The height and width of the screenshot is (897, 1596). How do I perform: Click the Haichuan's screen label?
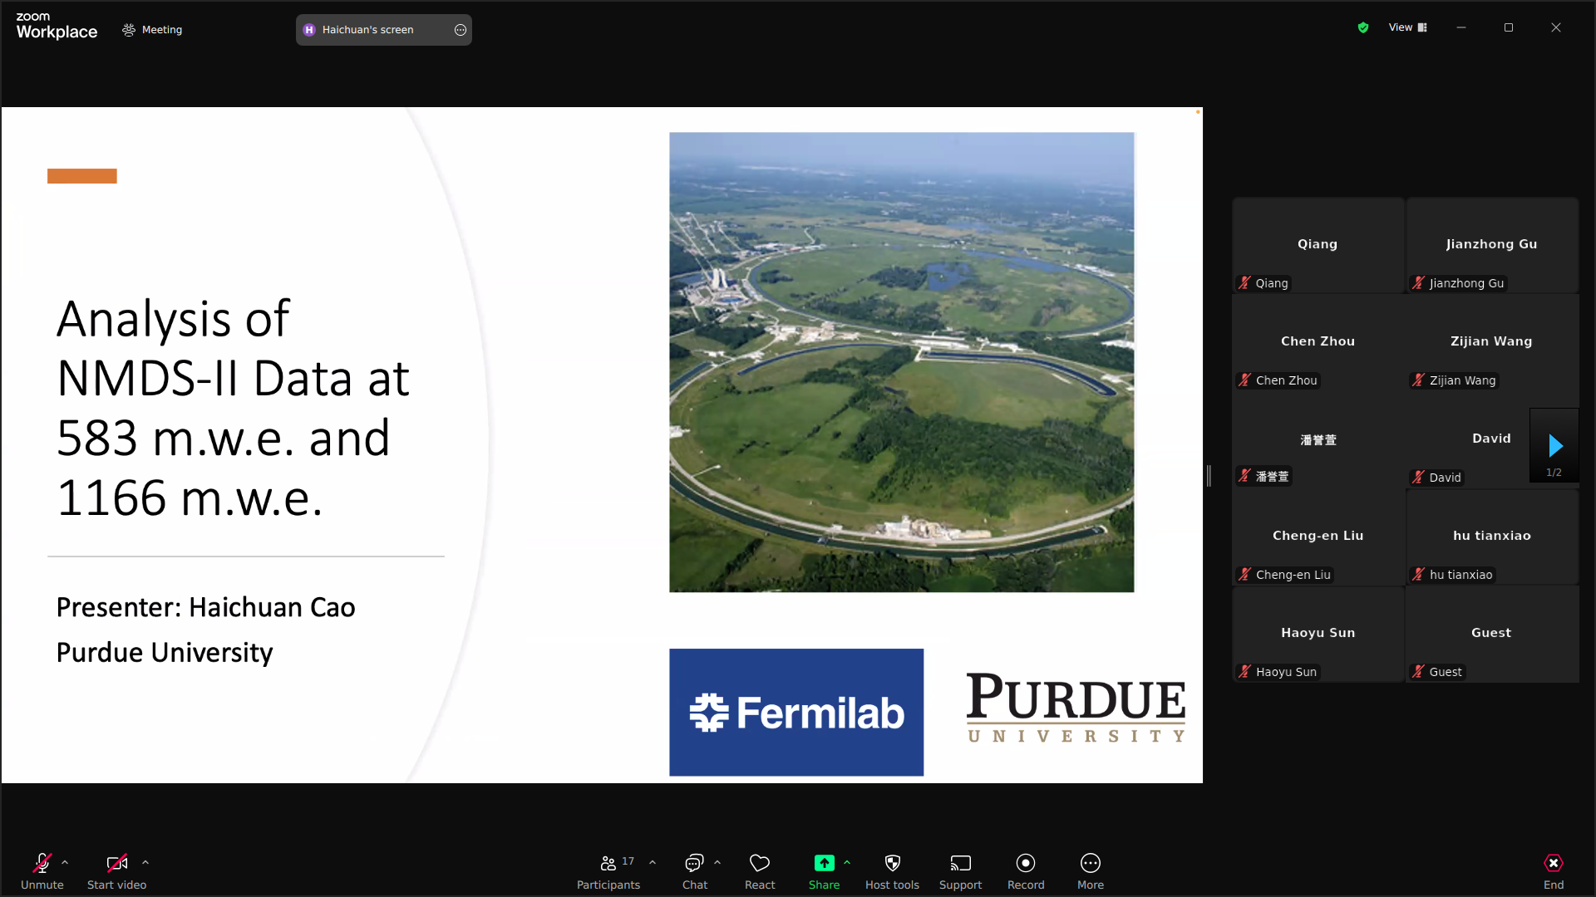point(367,30)
